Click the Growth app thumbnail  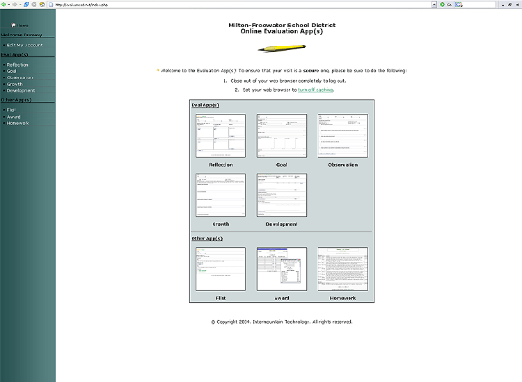tap(221, 195)
